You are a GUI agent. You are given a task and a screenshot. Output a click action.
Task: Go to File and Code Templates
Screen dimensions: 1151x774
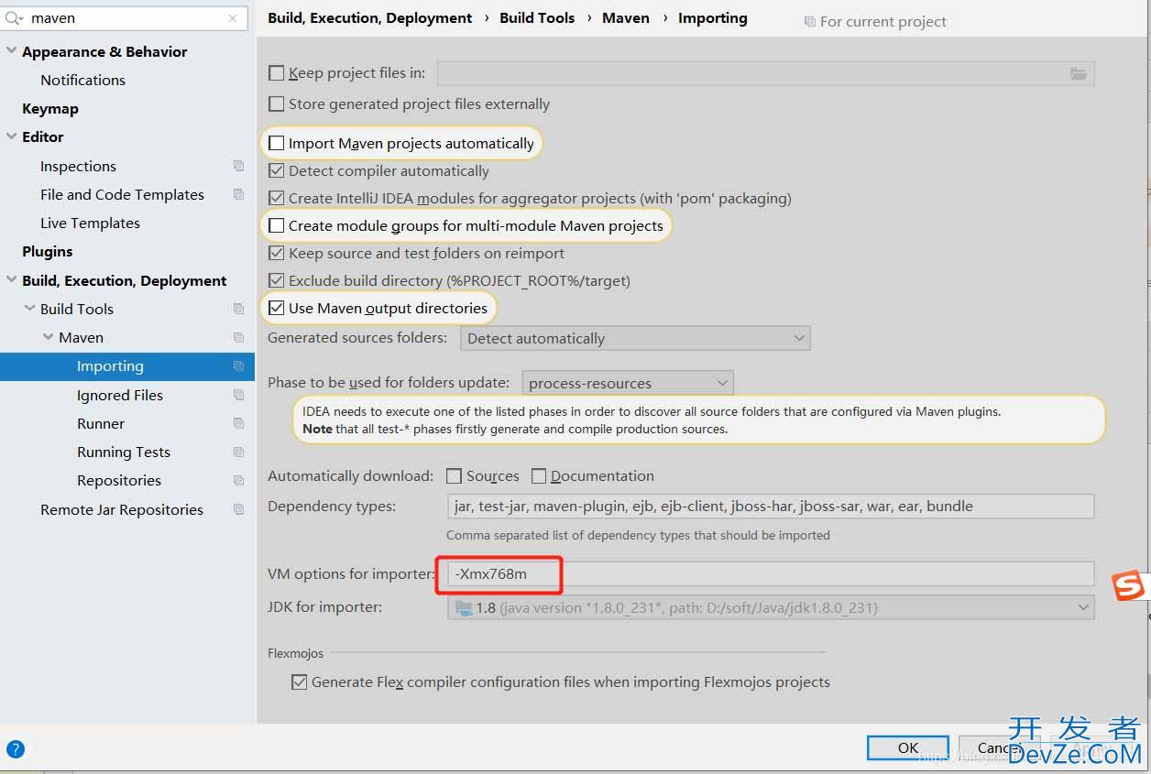tap(122, 194)
